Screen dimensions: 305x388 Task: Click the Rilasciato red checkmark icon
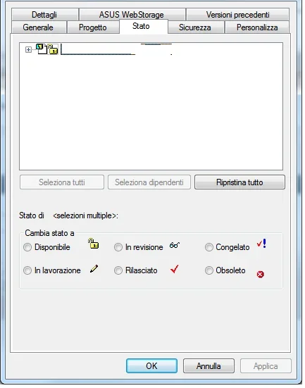[x=175, y=269]
